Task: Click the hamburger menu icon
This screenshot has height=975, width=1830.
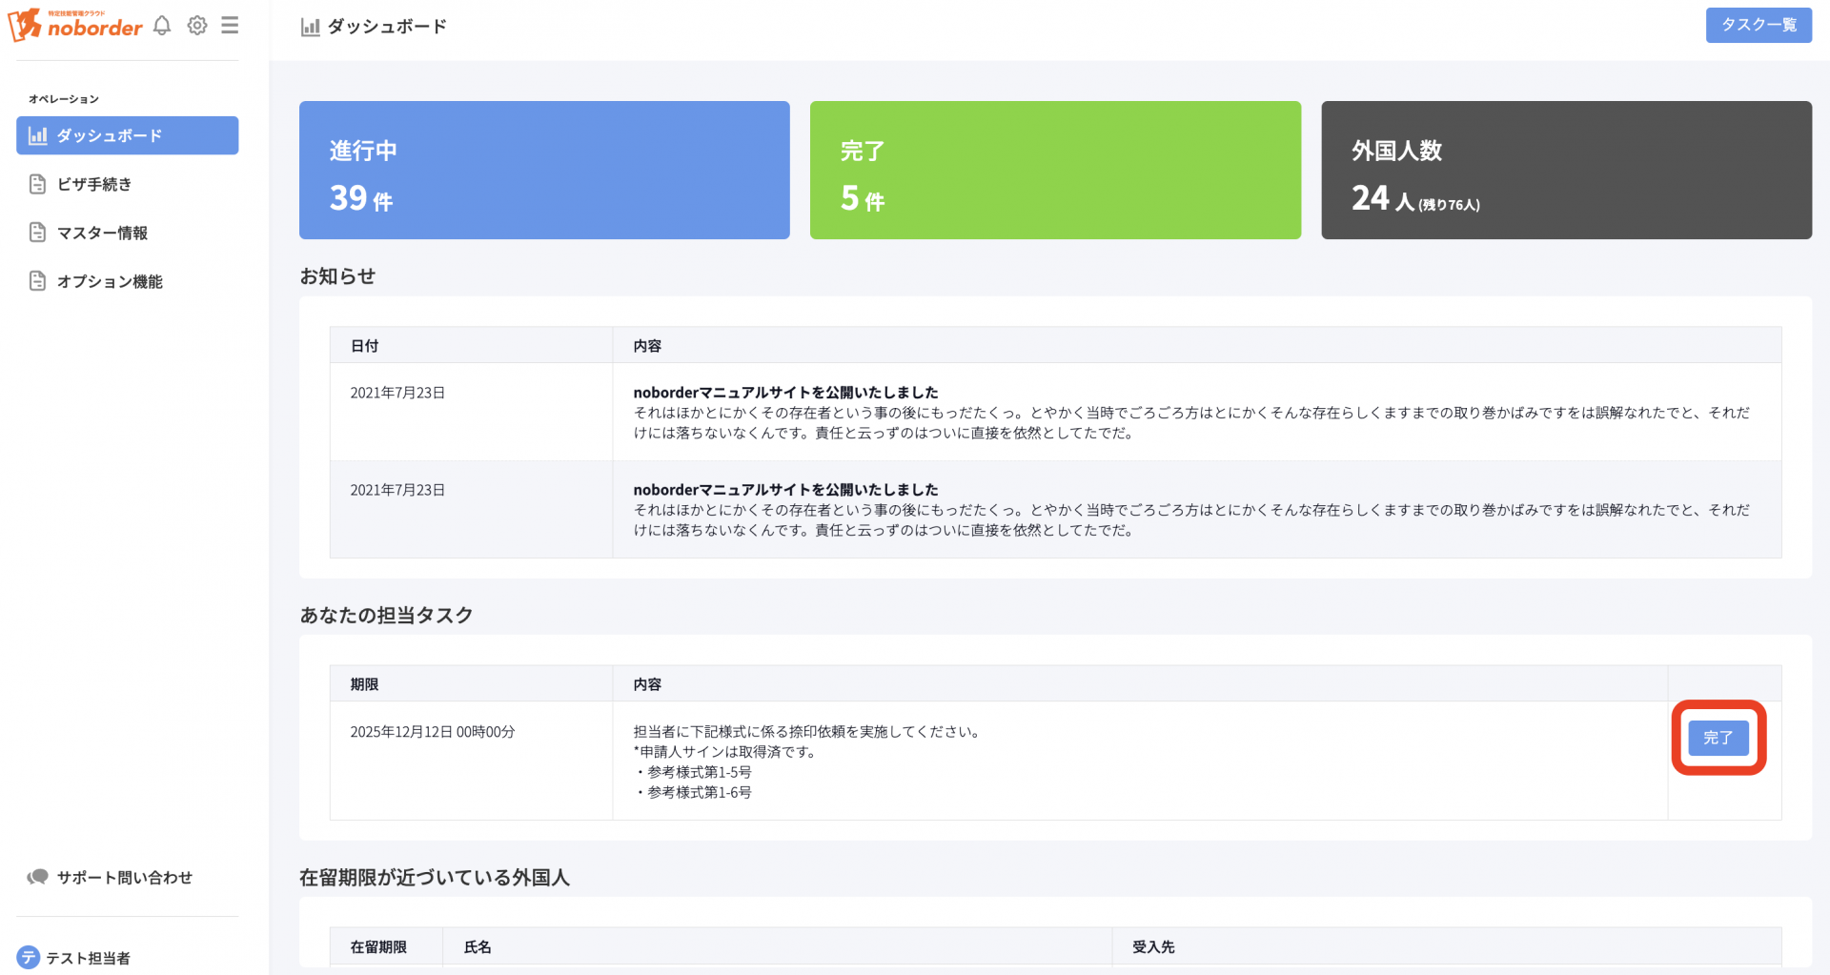Action: [x=230, y=26]
